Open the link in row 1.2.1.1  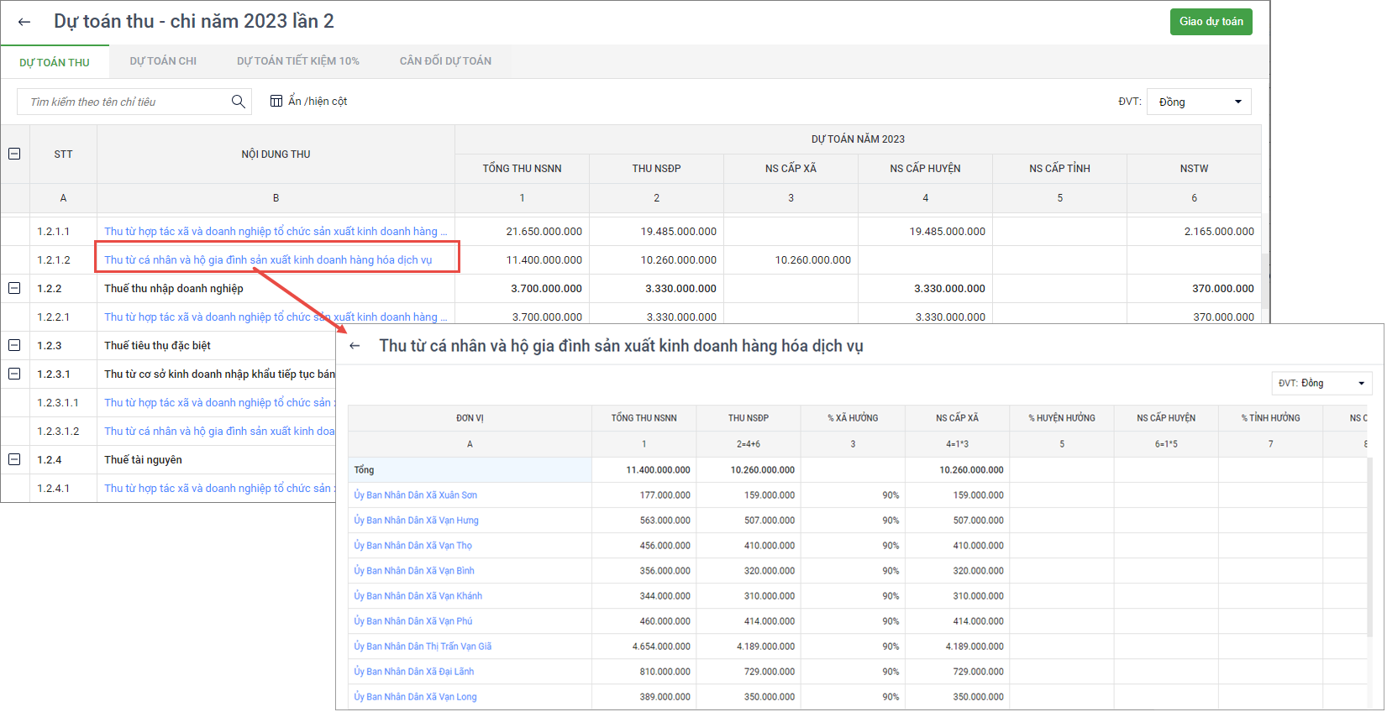(275, 232)
